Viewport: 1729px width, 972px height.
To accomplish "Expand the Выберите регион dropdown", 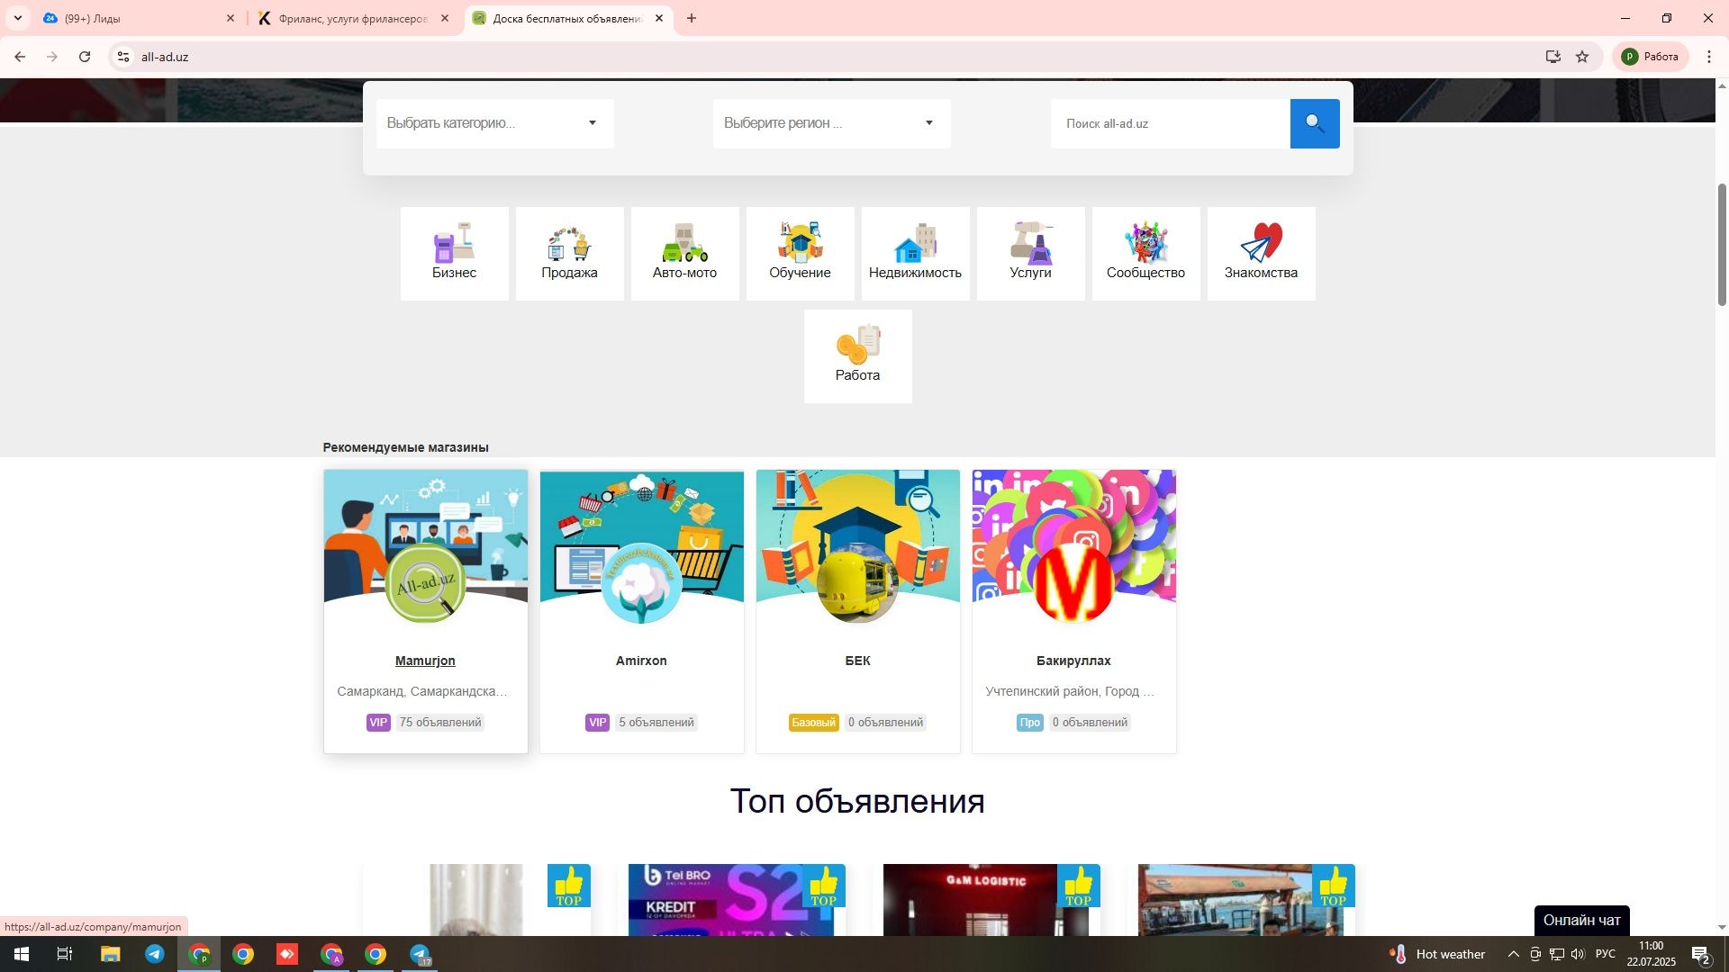I will pos(831,123).
